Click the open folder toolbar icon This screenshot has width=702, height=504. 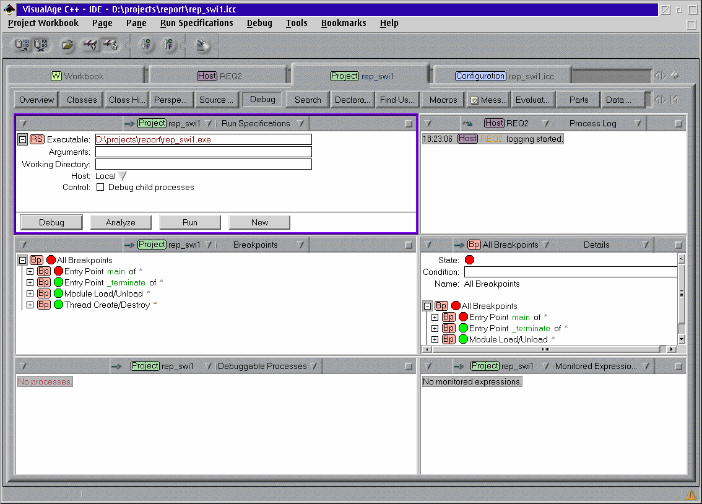point(67,45)
